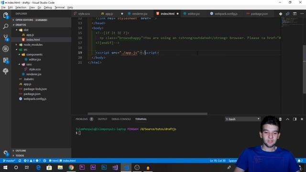The width and height of the screenshot is (306, 172).
Task: Open the Debug menu
Action: [48, 8]
